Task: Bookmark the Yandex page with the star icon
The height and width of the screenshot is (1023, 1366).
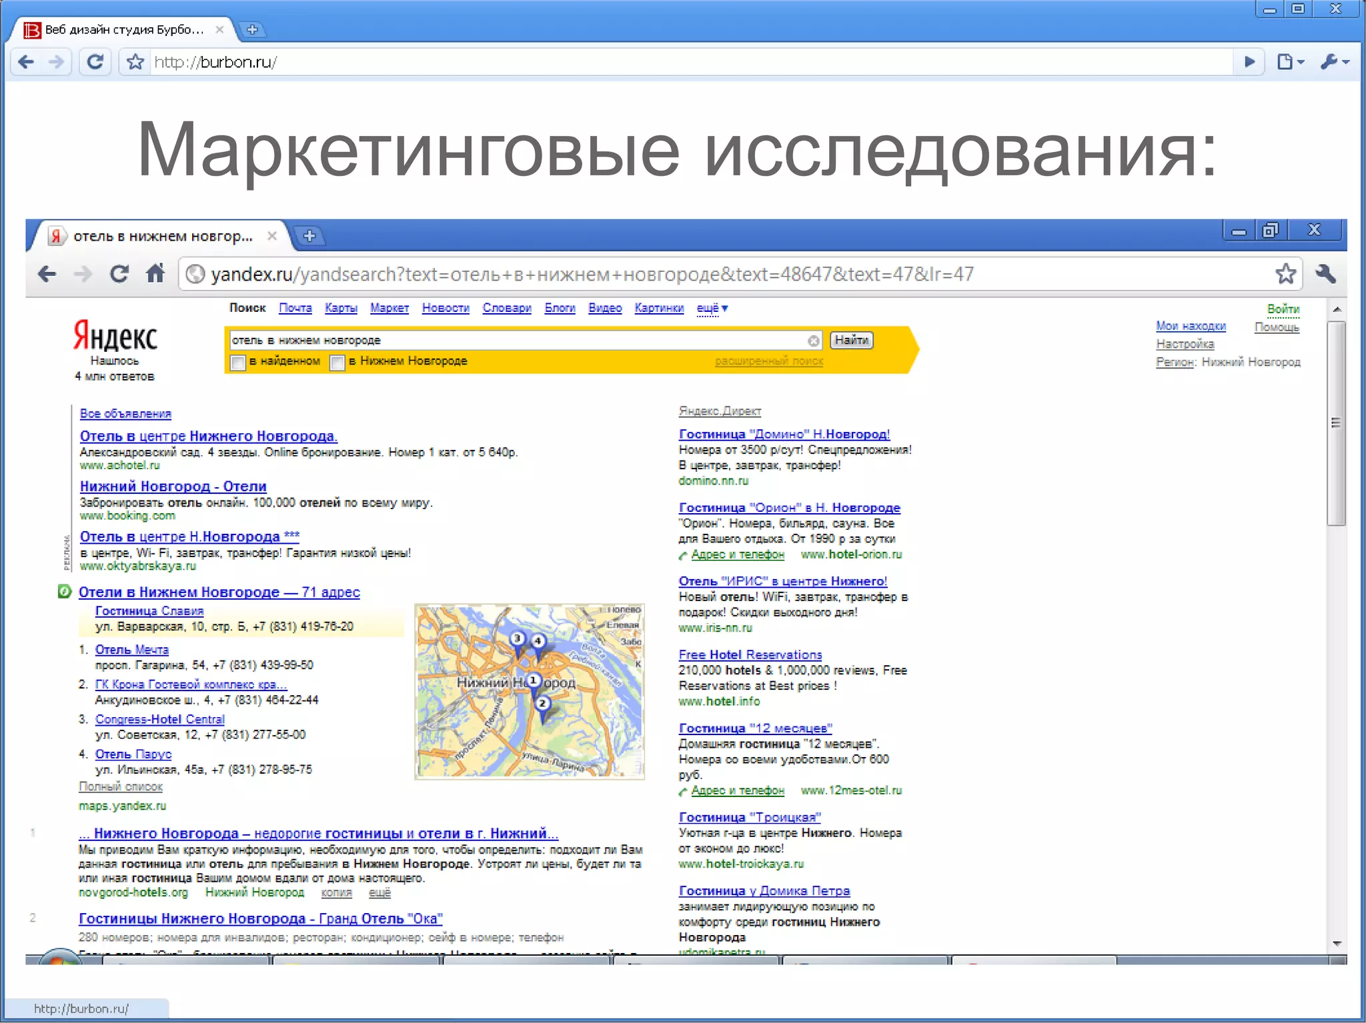Action: pos(1286,274)
